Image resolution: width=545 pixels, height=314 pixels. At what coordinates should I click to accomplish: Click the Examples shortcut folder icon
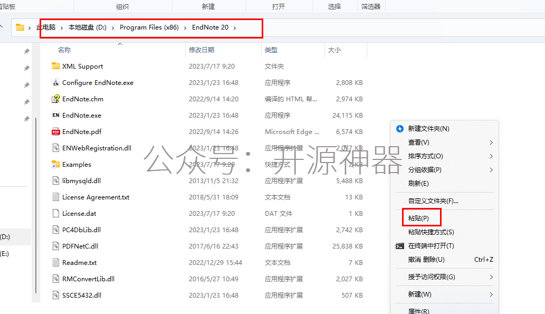(55, 164)
